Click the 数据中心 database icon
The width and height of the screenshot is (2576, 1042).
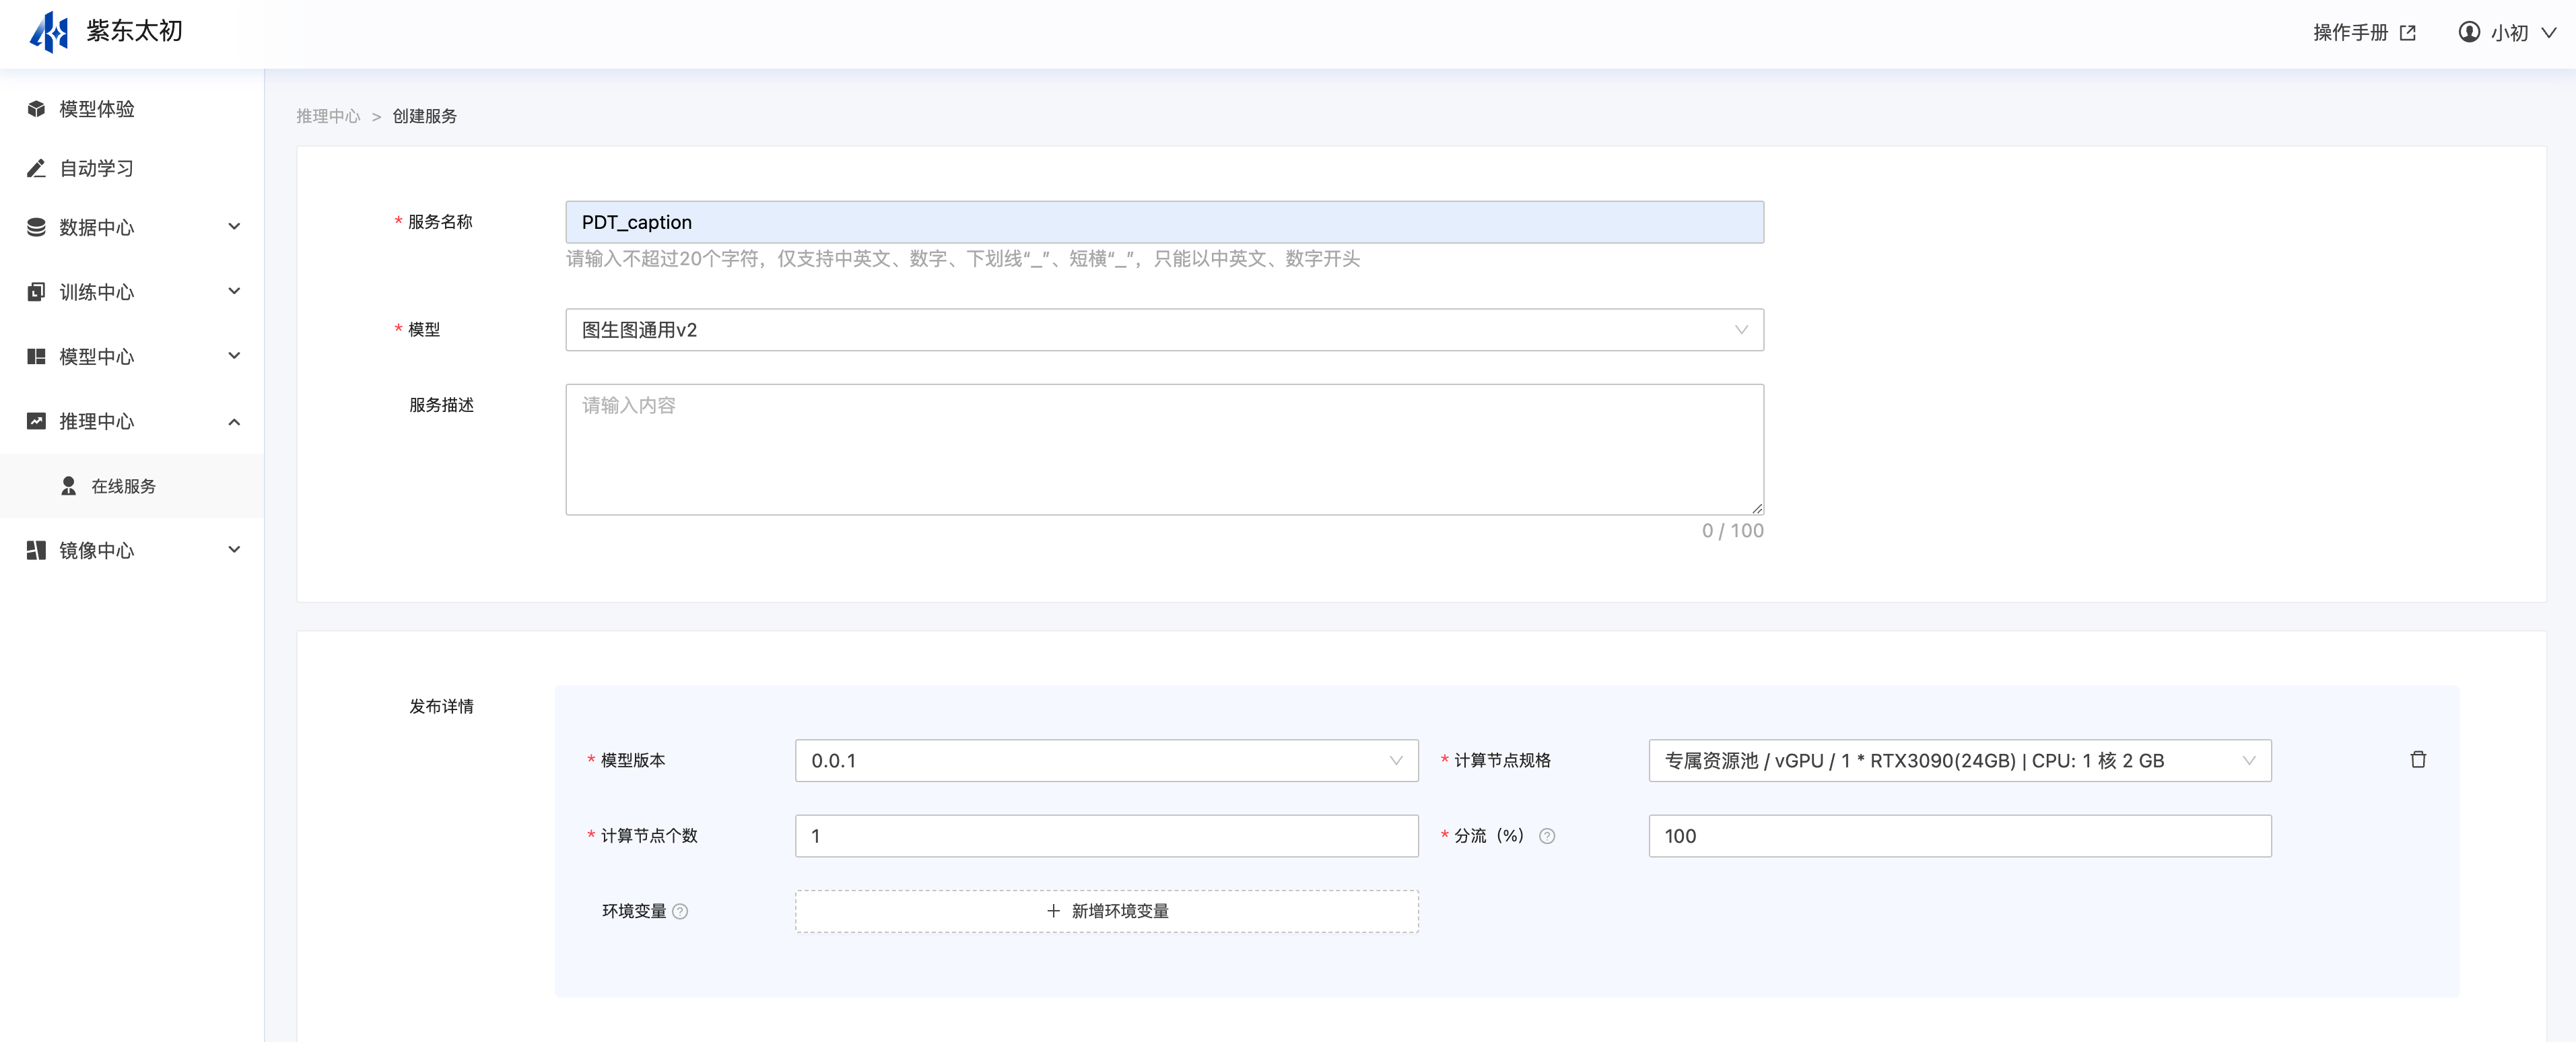click(x=36, y=227)
